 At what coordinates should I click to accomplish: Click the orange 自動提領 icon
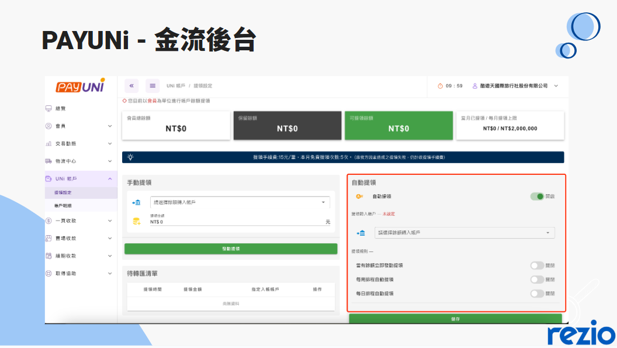[x=359, y=197]
